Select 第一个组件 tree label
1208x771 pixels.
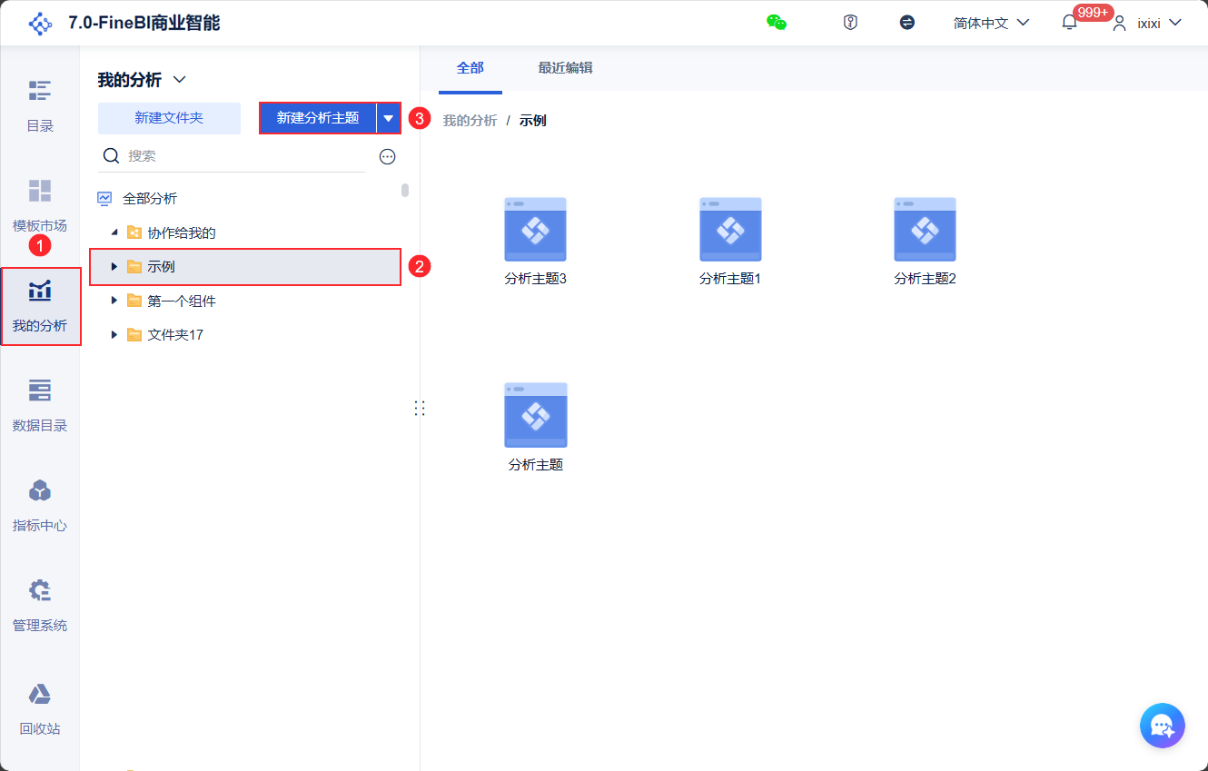(182, 301)
